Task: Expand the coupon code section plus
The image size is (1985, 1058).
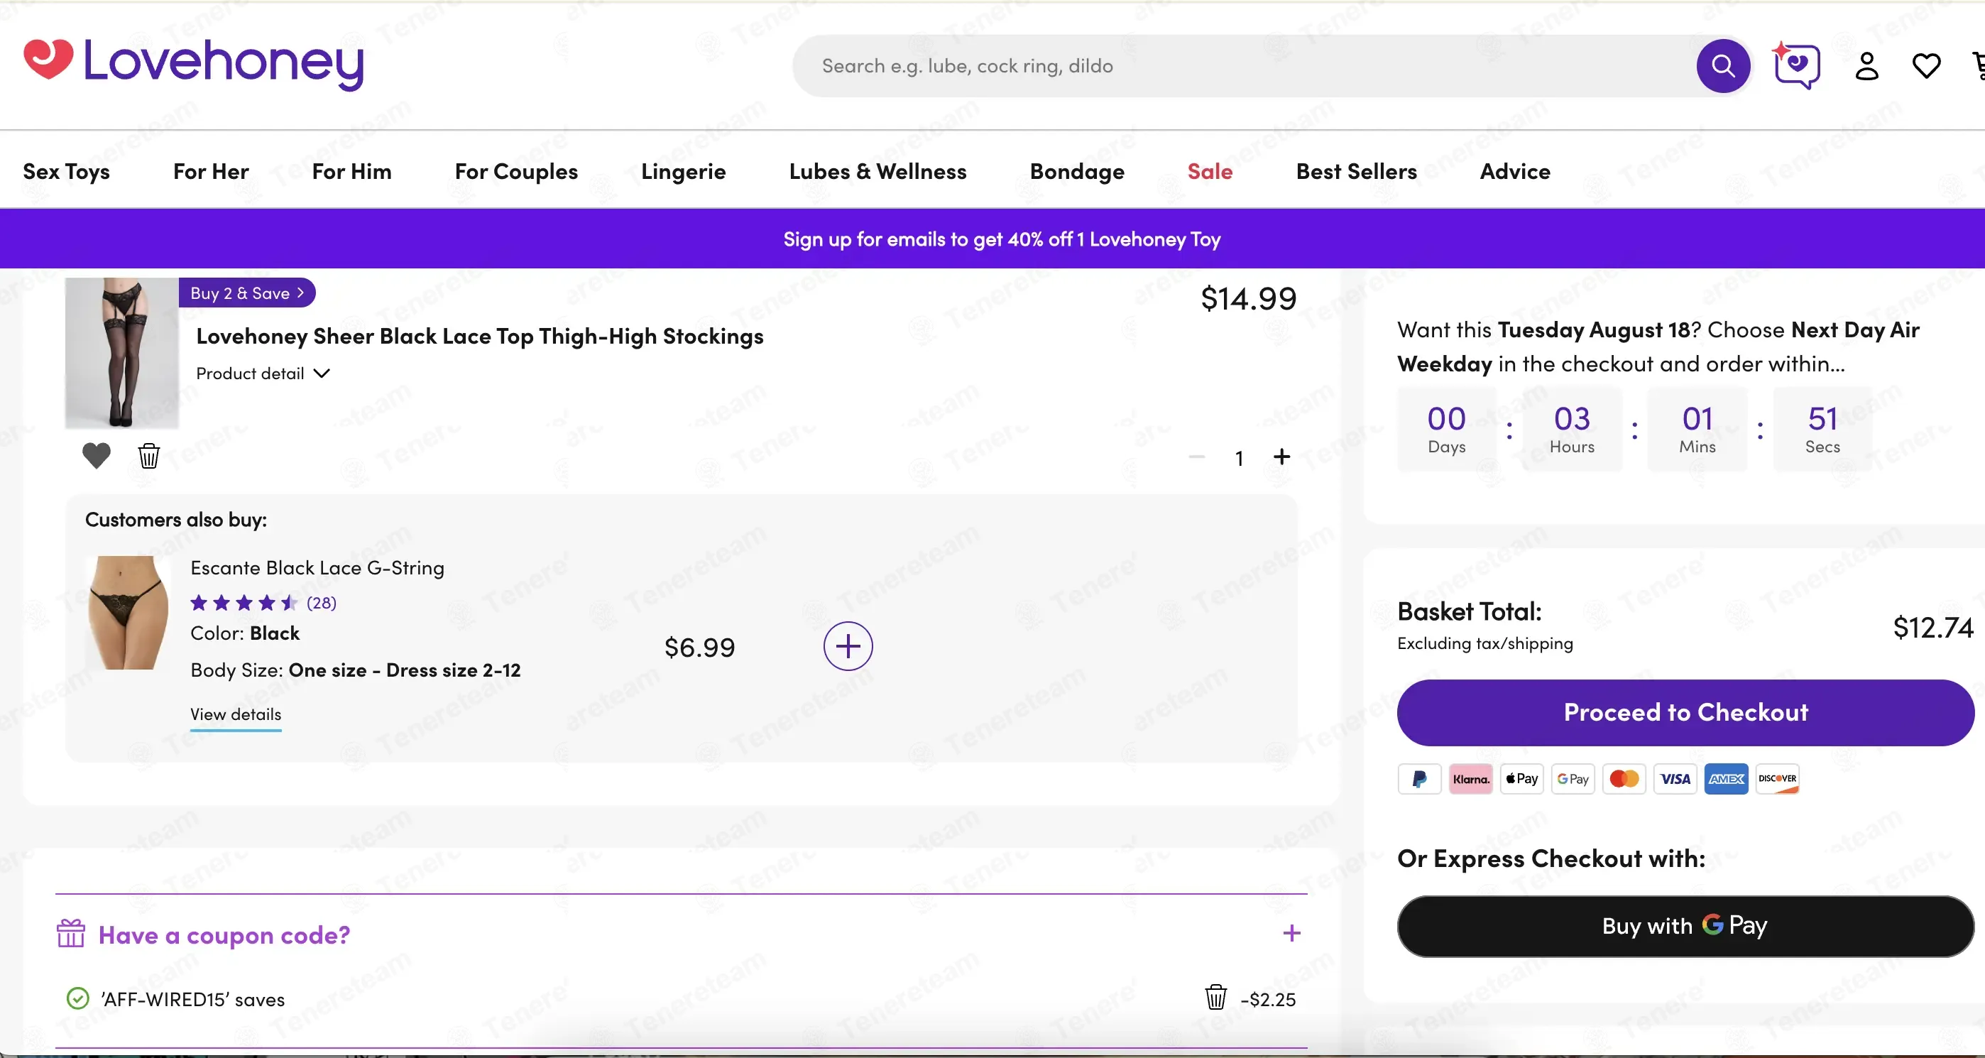Action: [x=1292, y=934]
